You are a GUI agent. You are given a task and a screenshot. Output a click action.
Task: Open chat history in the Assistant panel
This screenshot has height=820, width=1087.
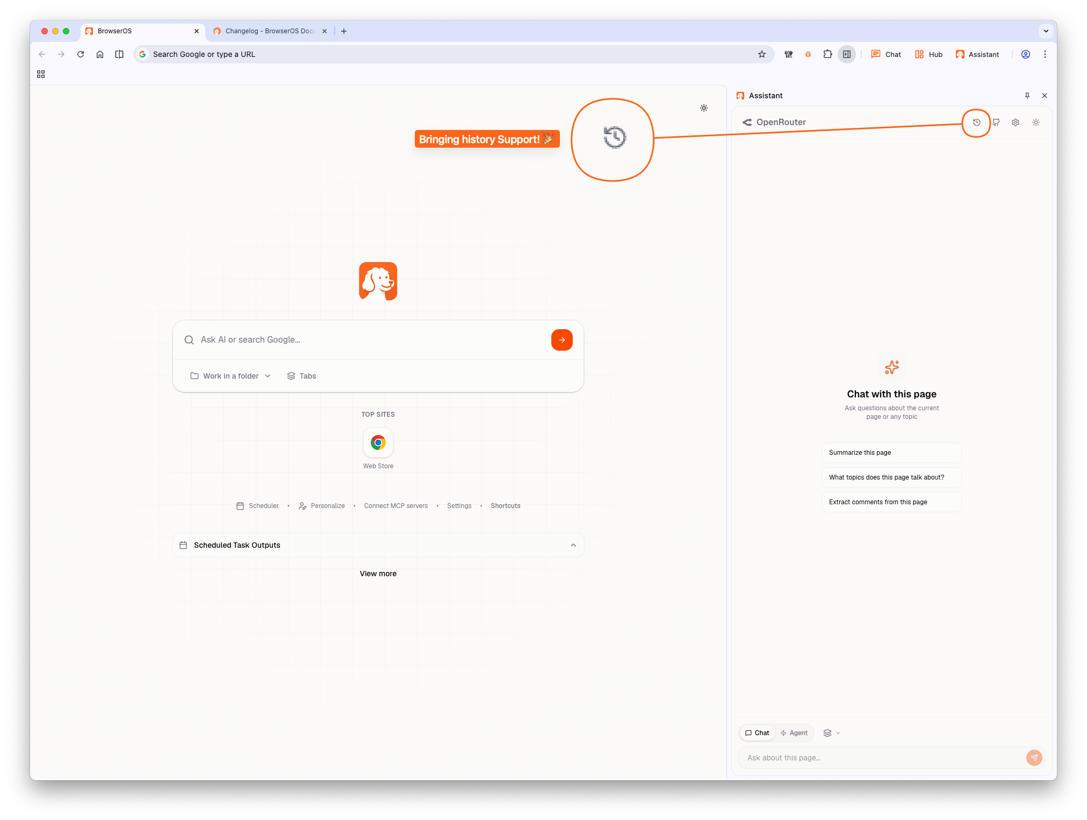click(976, 122)
